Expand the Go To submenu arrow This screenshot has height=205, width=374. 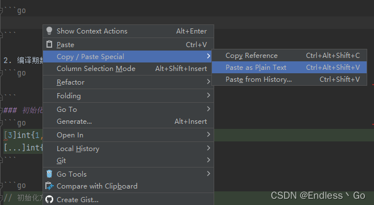[209, 109]
